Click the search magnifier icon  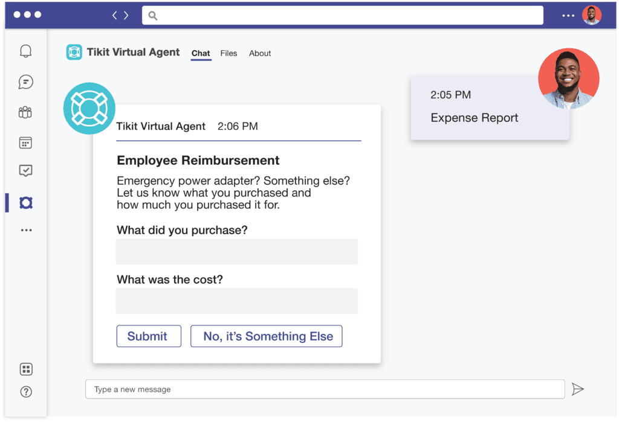pos(153,15)
